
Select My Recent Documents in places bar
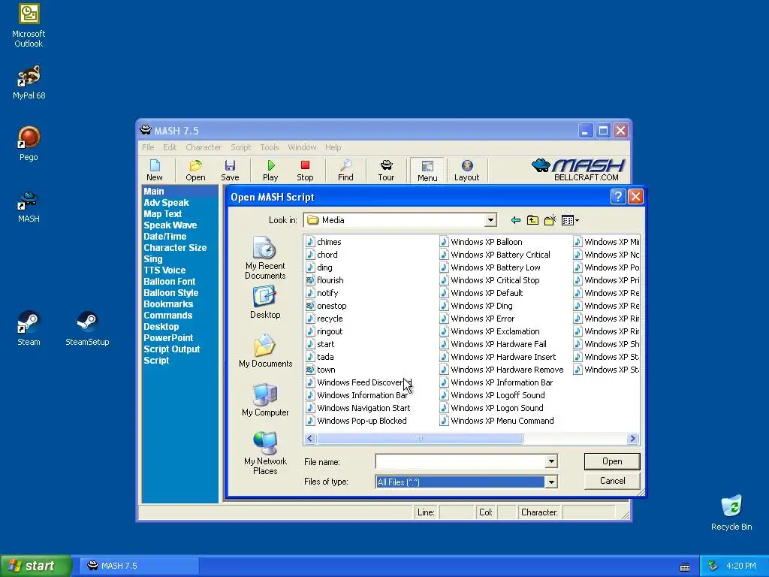point(265,258)
